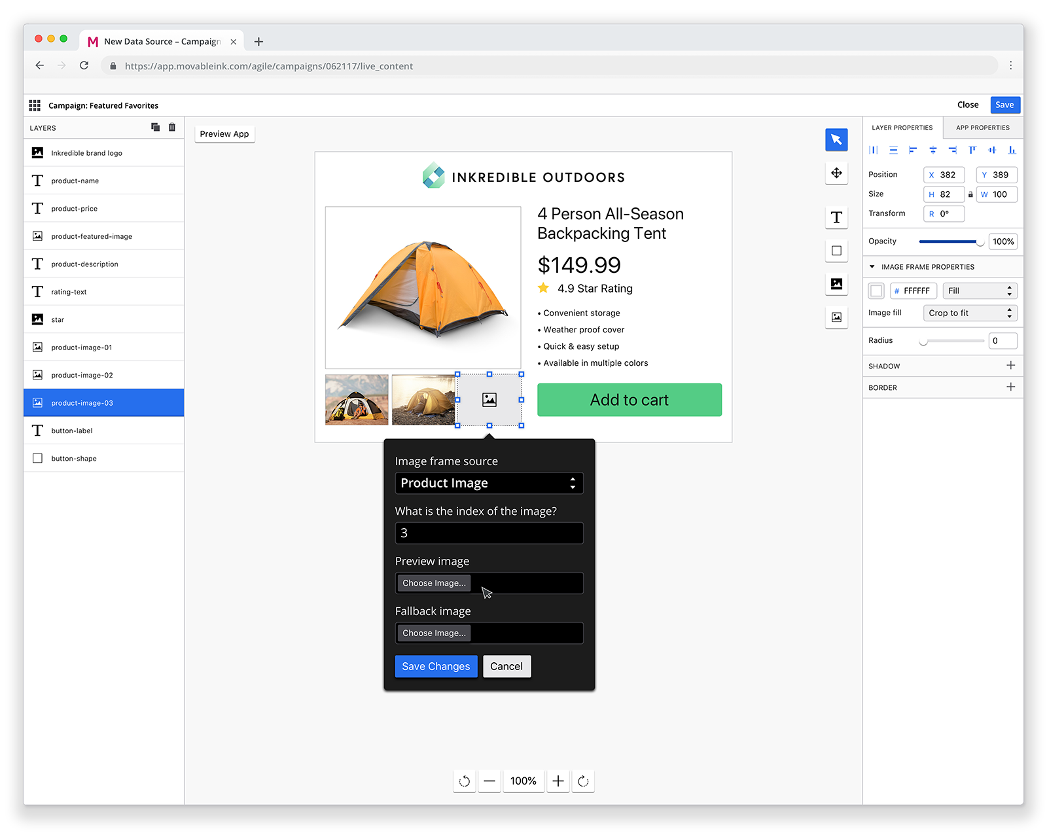Open the apps grid icon
1047x833 pixels.
(35, 105)
